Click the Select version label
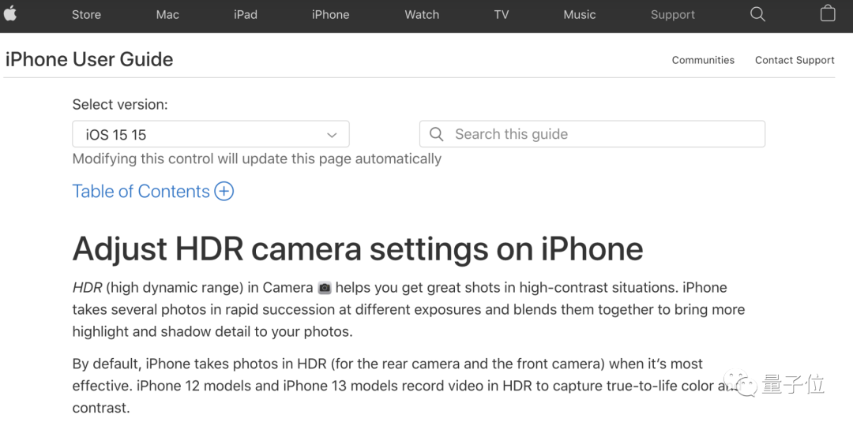Image resolution: width=853 pixels, height=422 pixels. click(x=120, y=104)
